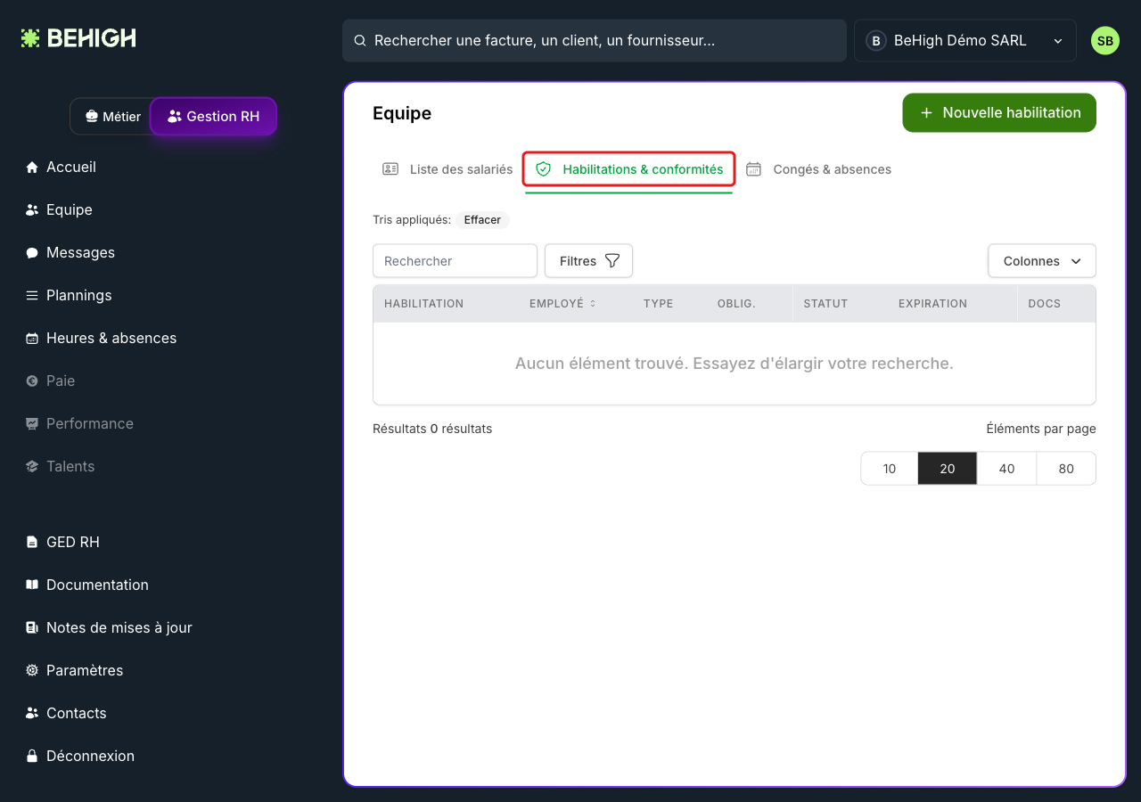
Task: Click the Accueil home icon
Action: (x=32, y=167)
